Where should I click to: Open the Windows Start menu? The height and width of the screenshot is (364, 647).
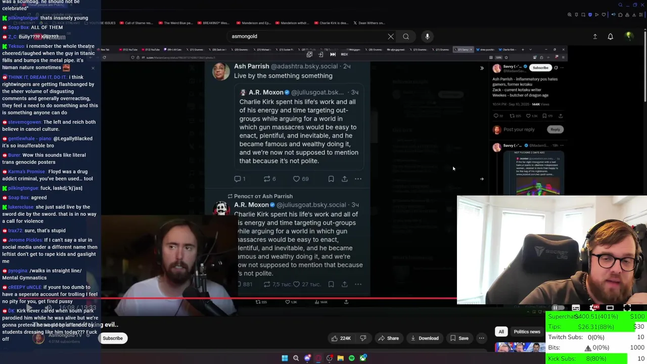(x=285, y=358)
